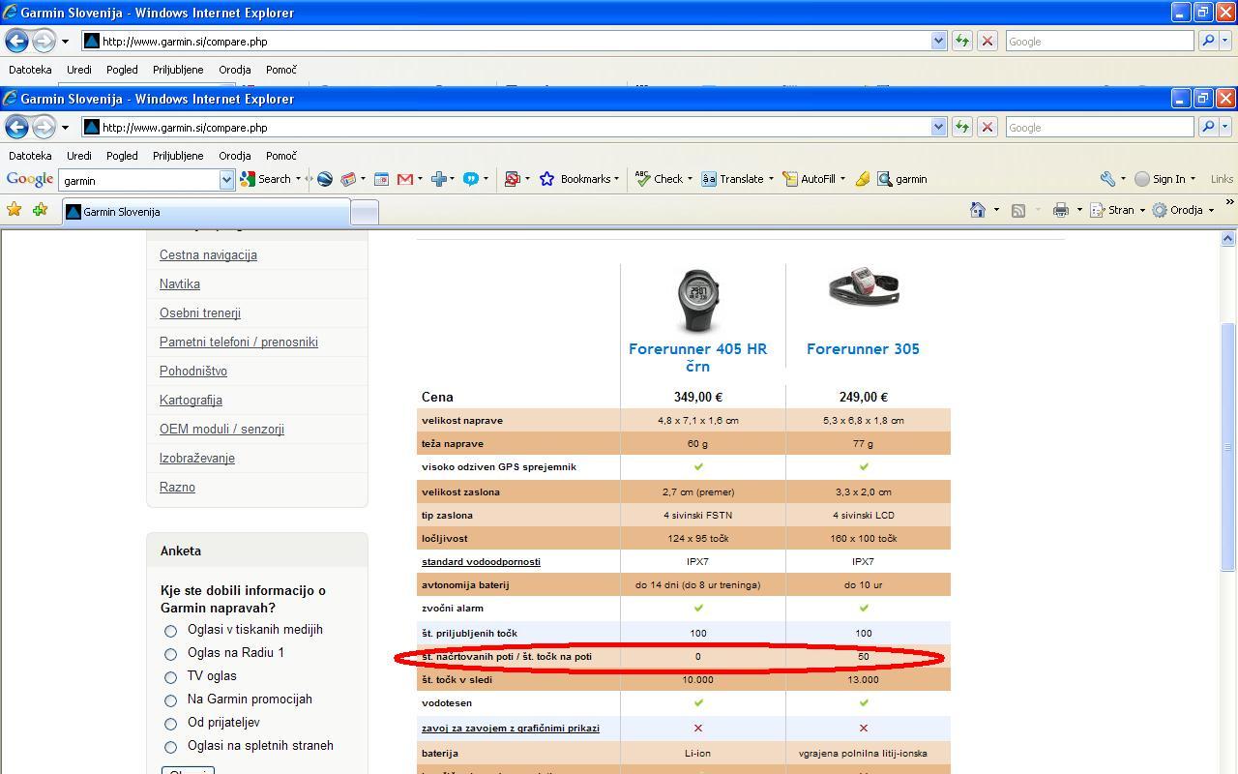This screenshot has height=774, width=1238.
Task: Select 'Na Garmin promocijah' radio
Action: (x=170, y=700)
